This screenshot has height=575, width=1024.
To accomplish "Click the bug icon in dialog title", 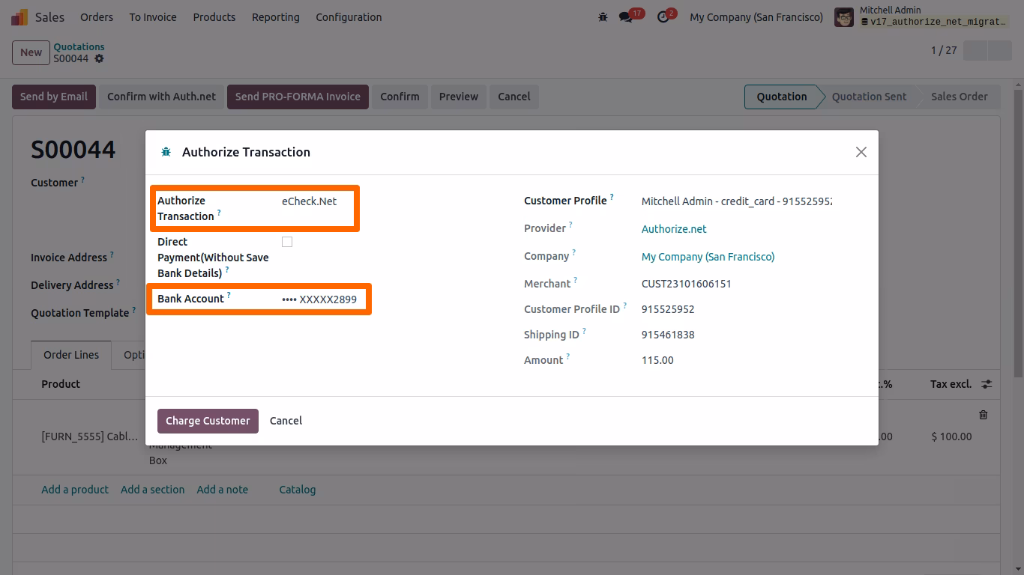I will (166, 152).
